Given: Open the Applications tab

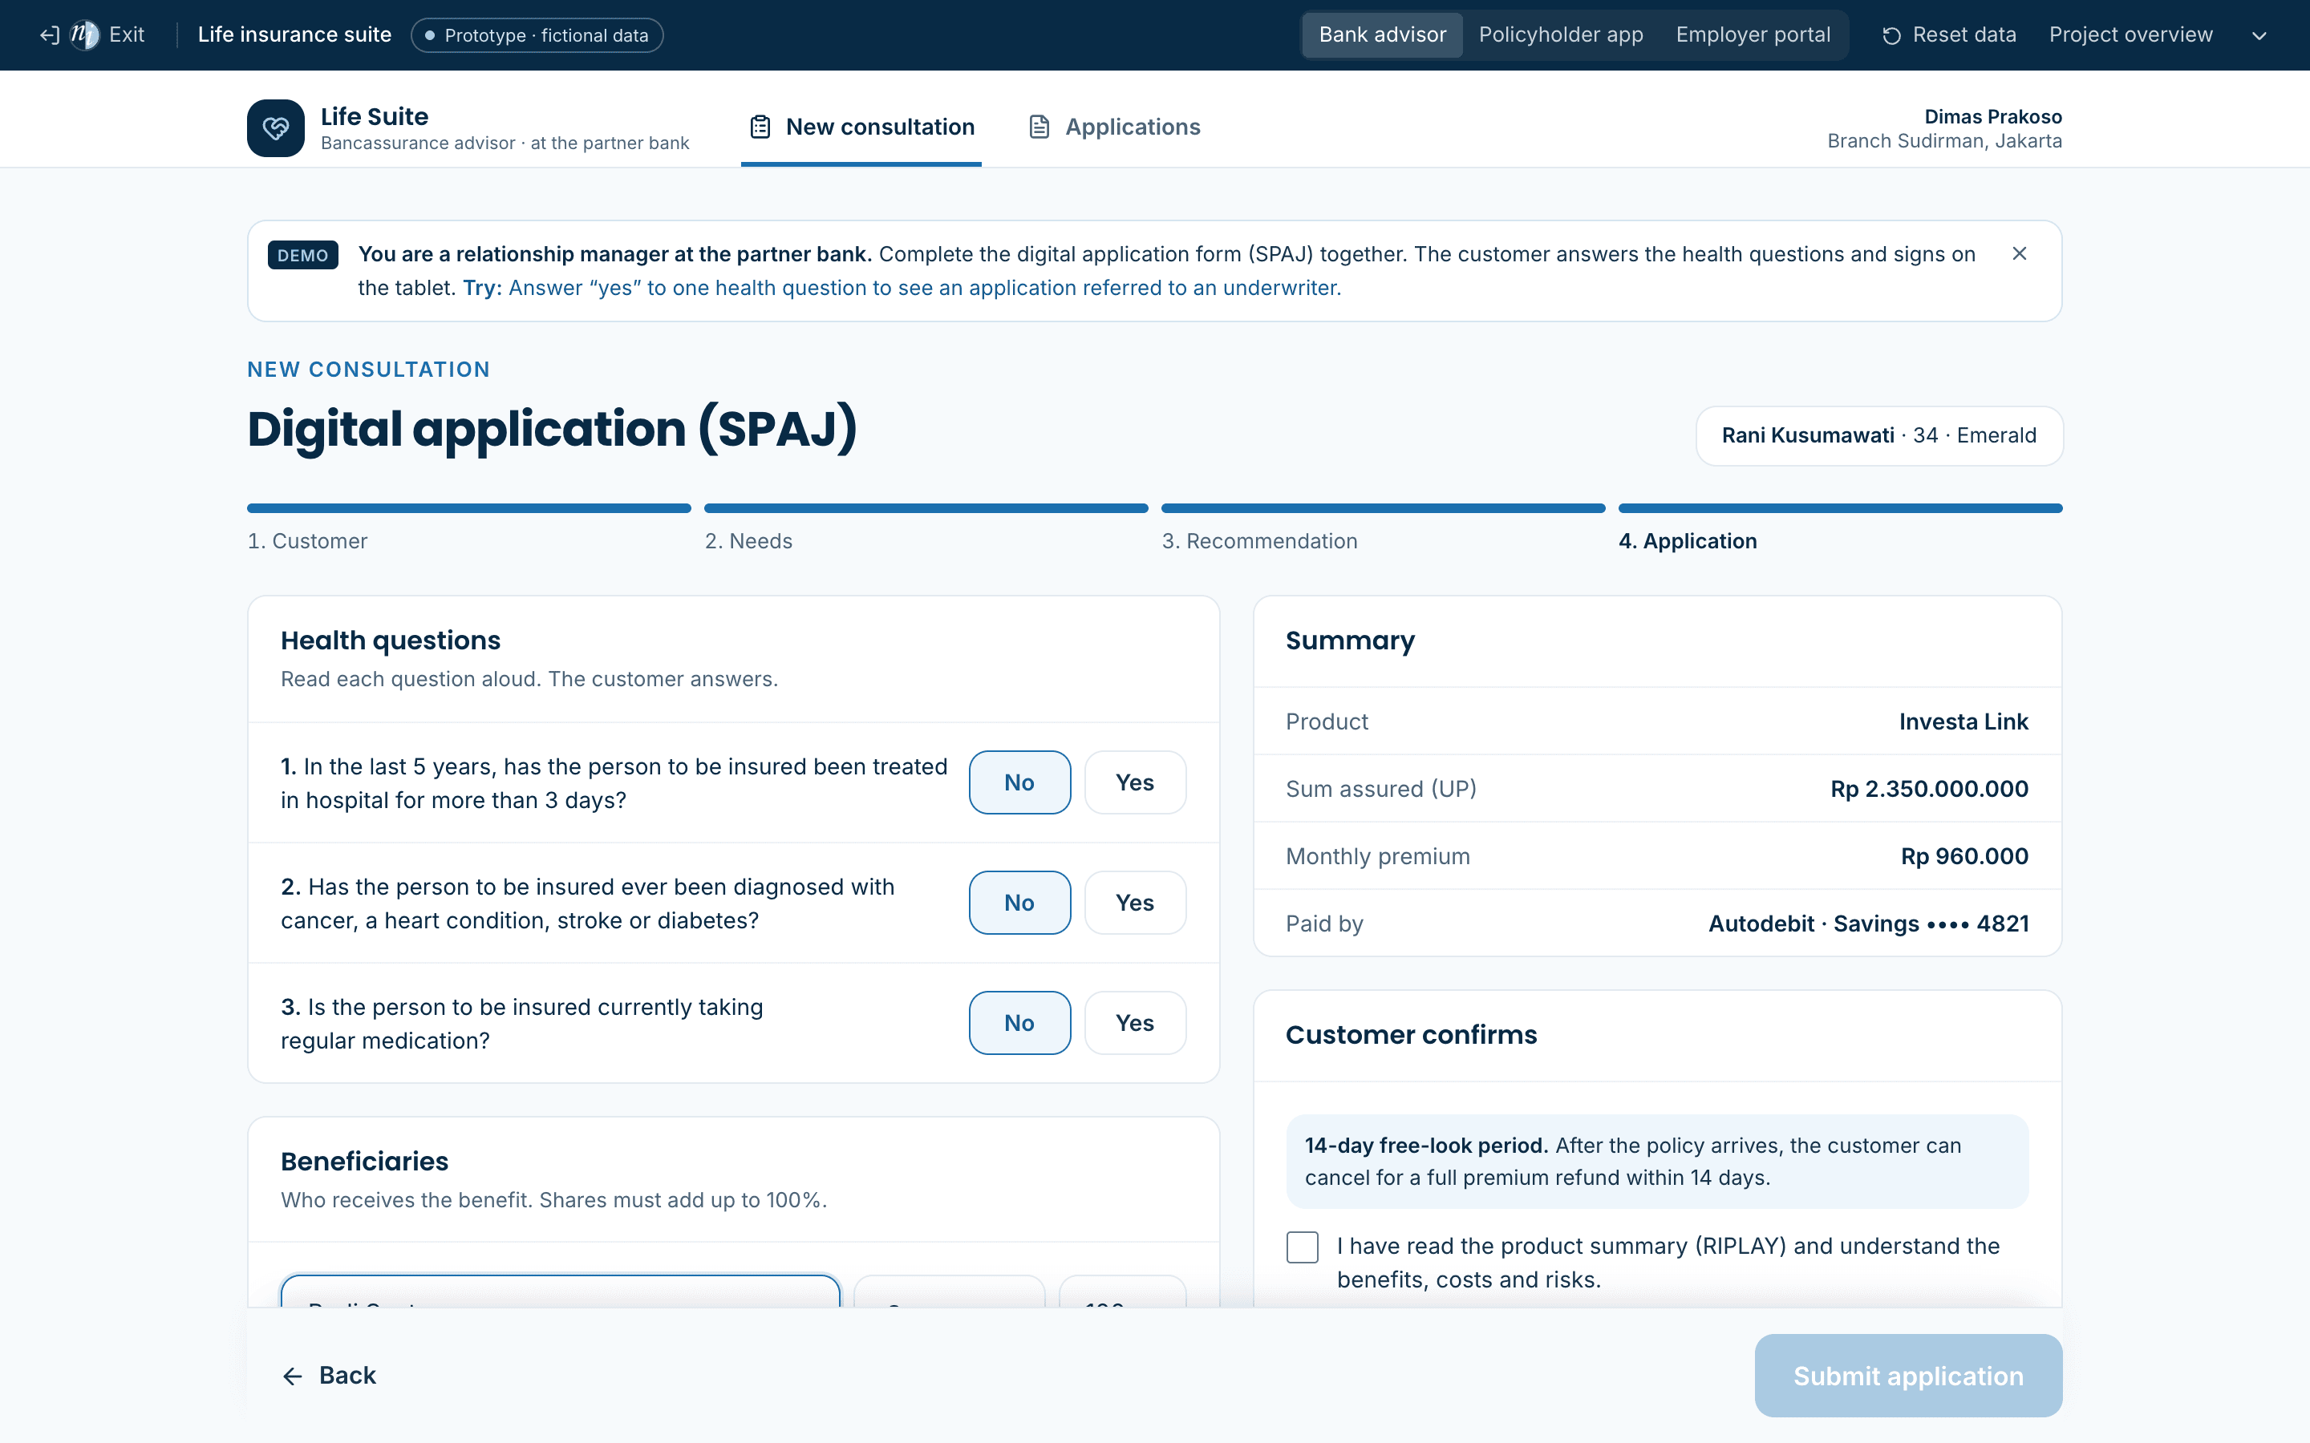Looking at the screenshot, I should 1114,127.
